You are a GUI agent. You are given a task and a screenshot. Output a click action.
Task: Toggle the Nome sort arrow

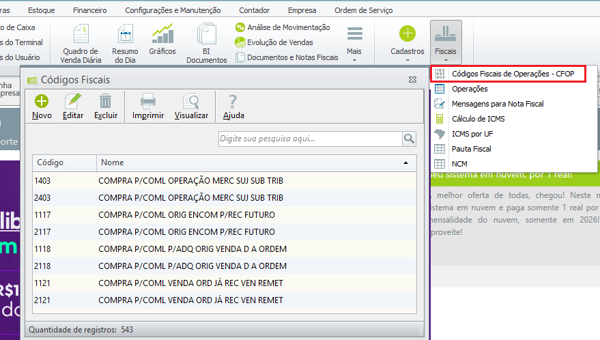point(405,162)
